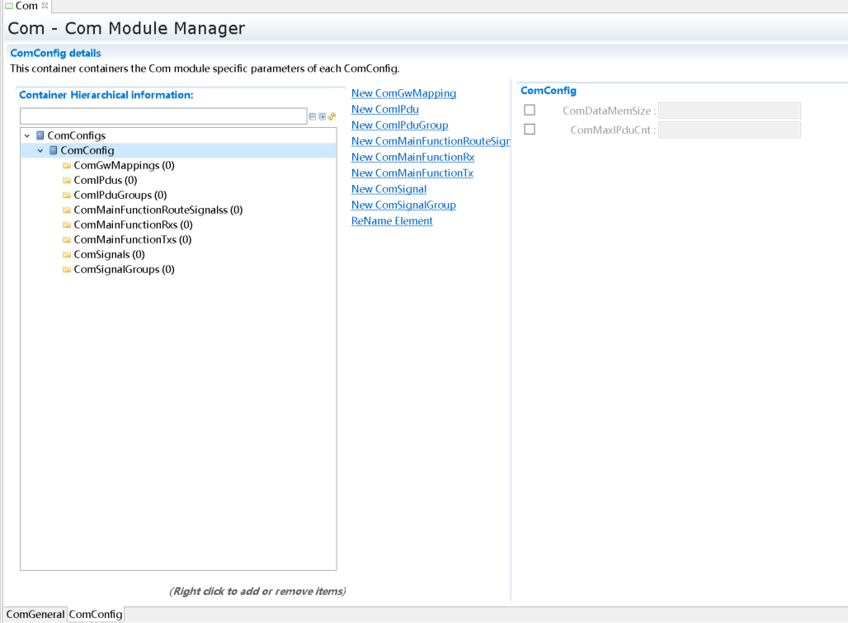Collapse the ComConfig child tree node
Screen dimensions: 848x623
coord(40,150)
